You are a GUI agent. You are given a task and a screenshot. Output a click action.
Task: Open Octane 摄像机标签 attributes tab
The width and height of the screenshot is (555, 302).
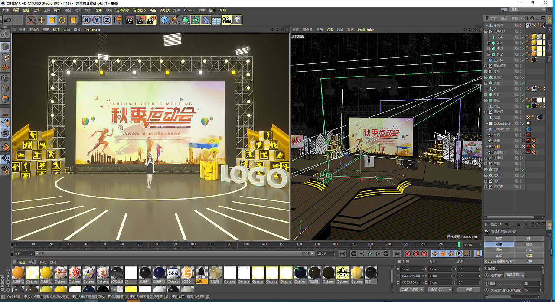(x=499, y=261)
